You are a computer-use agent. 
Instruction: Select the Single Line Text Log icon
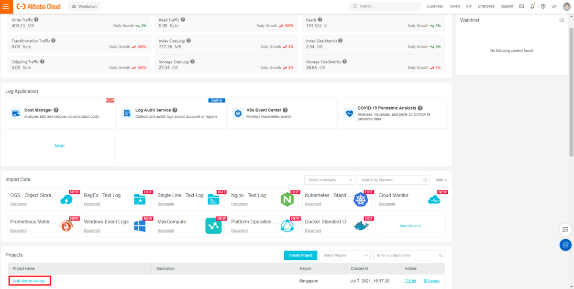click(x=213, y=200)
